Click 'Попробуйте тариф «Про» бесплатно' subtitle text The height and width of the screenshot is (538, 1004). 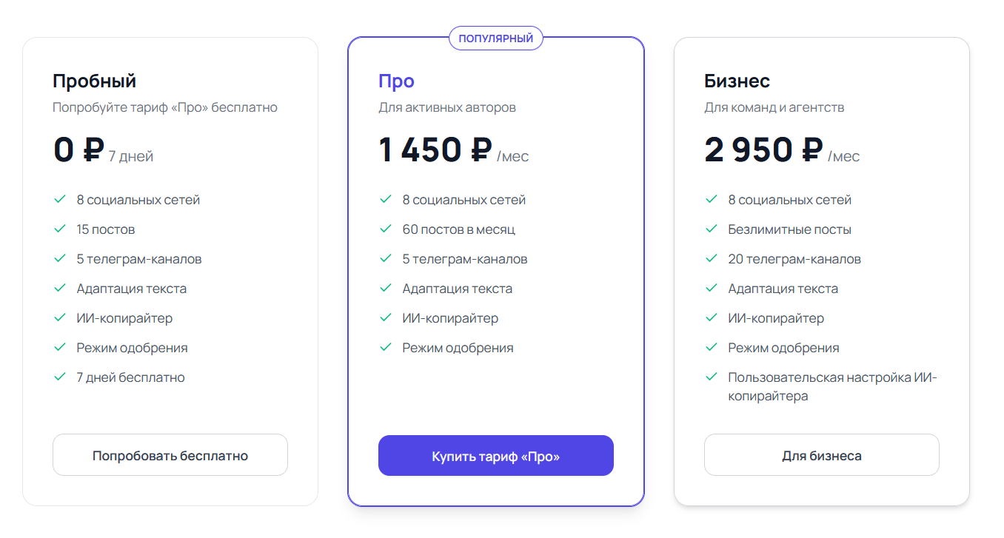(164, 107)
